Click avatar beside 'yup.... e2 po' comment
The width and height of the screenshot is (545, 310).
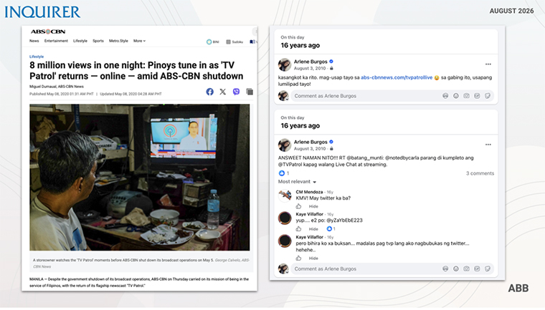[x=285, y=218]
